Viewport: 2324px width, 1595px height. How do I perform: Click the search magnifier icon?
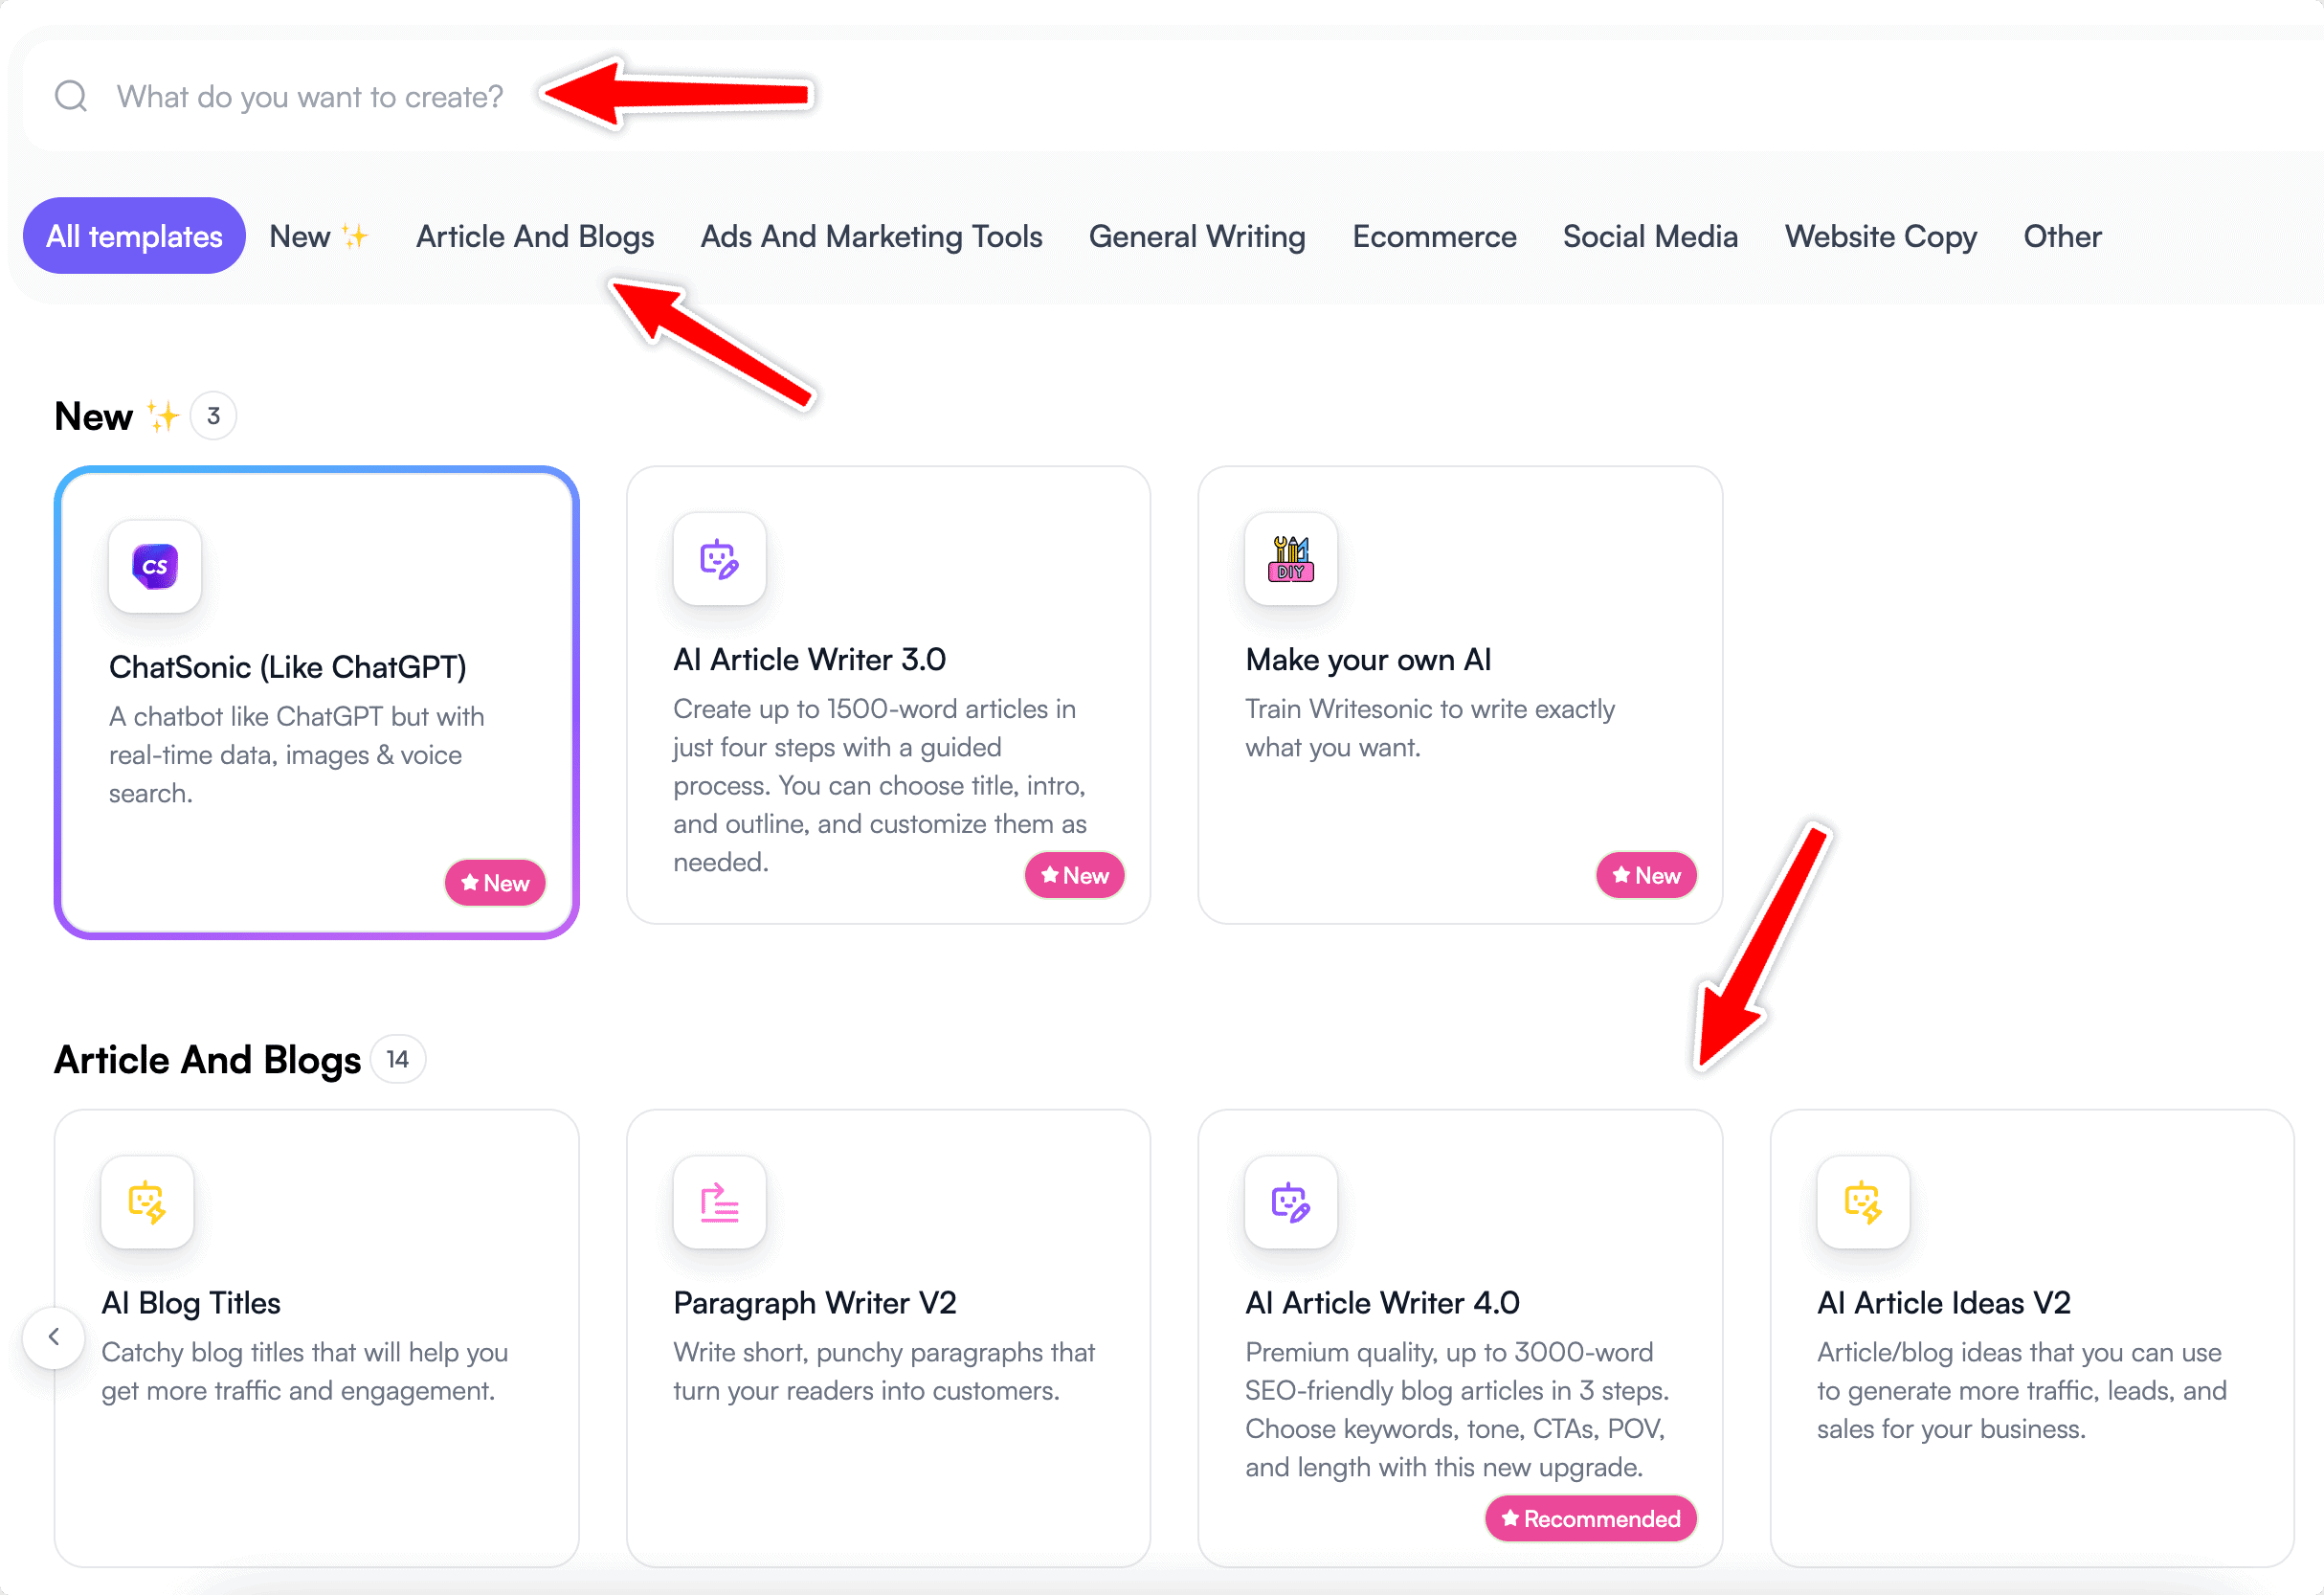71,97
